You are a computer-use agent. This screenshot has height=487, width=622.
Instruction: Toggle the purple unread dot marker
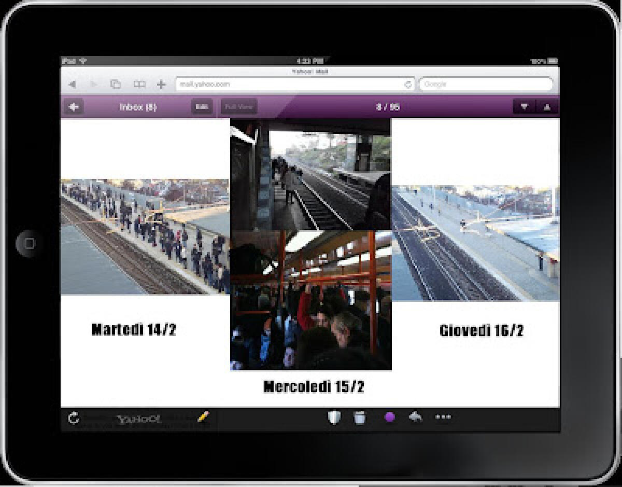390,418
